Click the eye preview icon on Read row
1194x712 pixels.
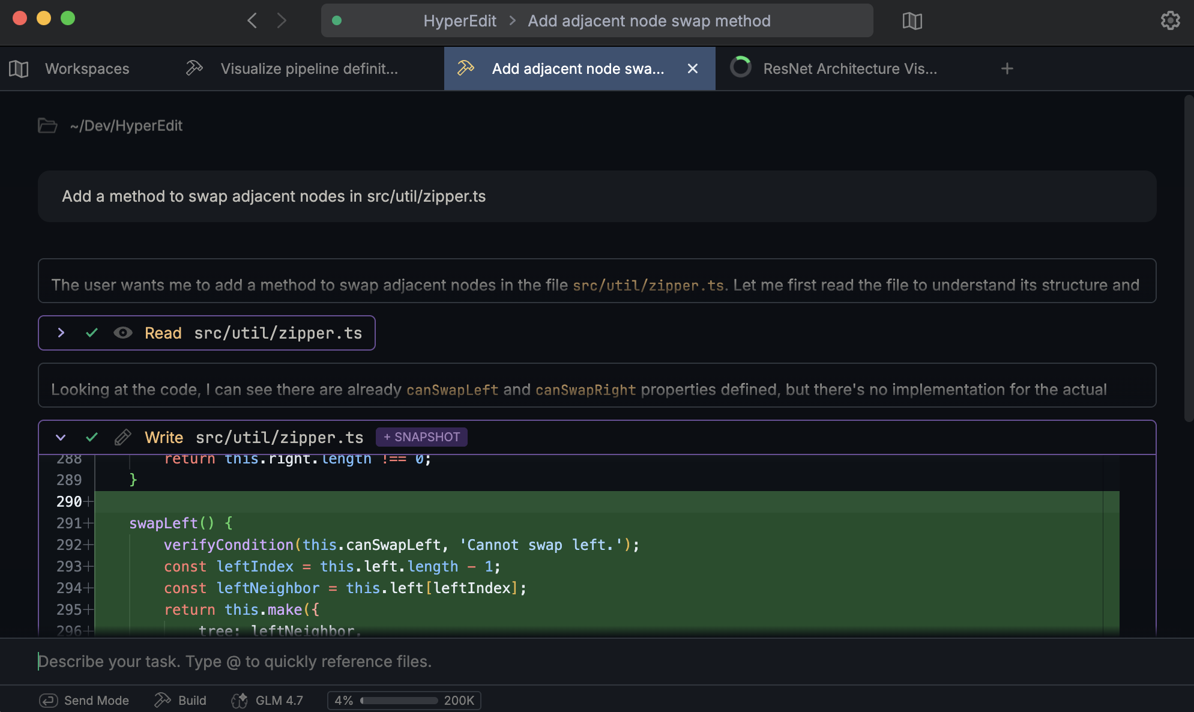tap(123, 333)
